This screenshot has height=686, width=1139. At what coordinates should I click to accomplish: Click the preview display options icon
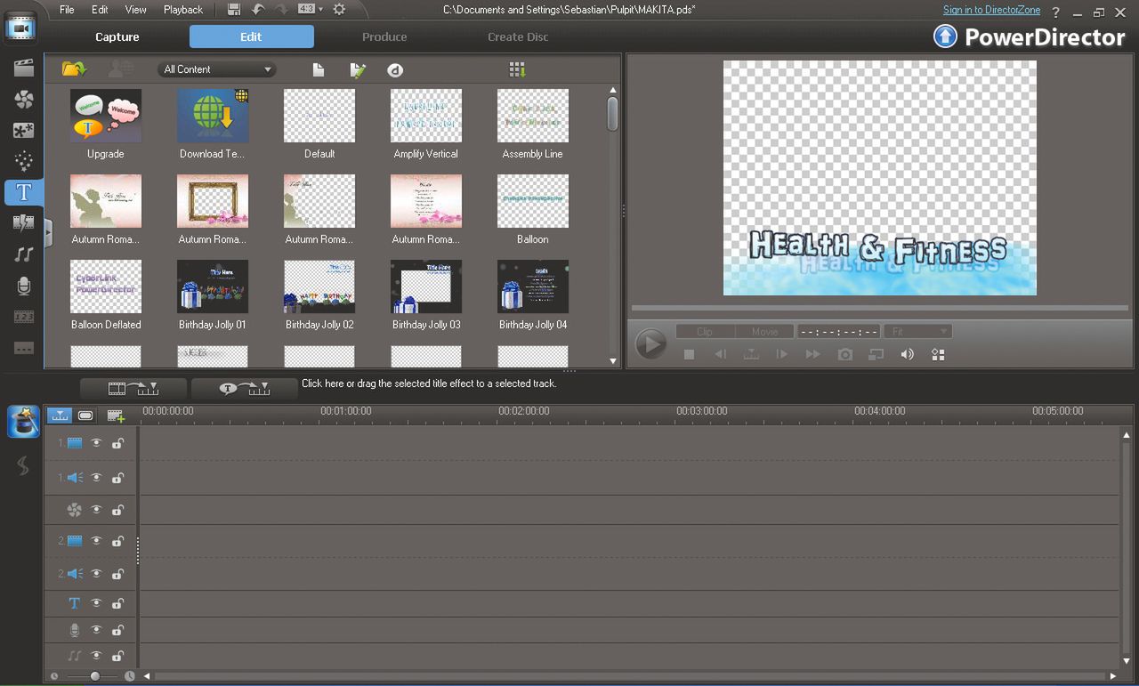(938, 354)
